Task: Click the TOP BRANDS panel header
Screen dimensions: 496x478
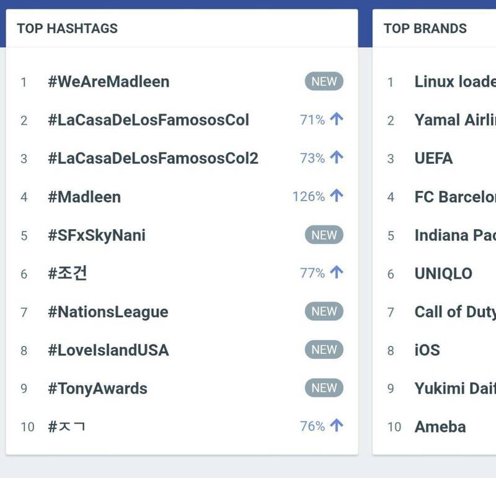Action: pyautogui.click(x=425, y=29)
